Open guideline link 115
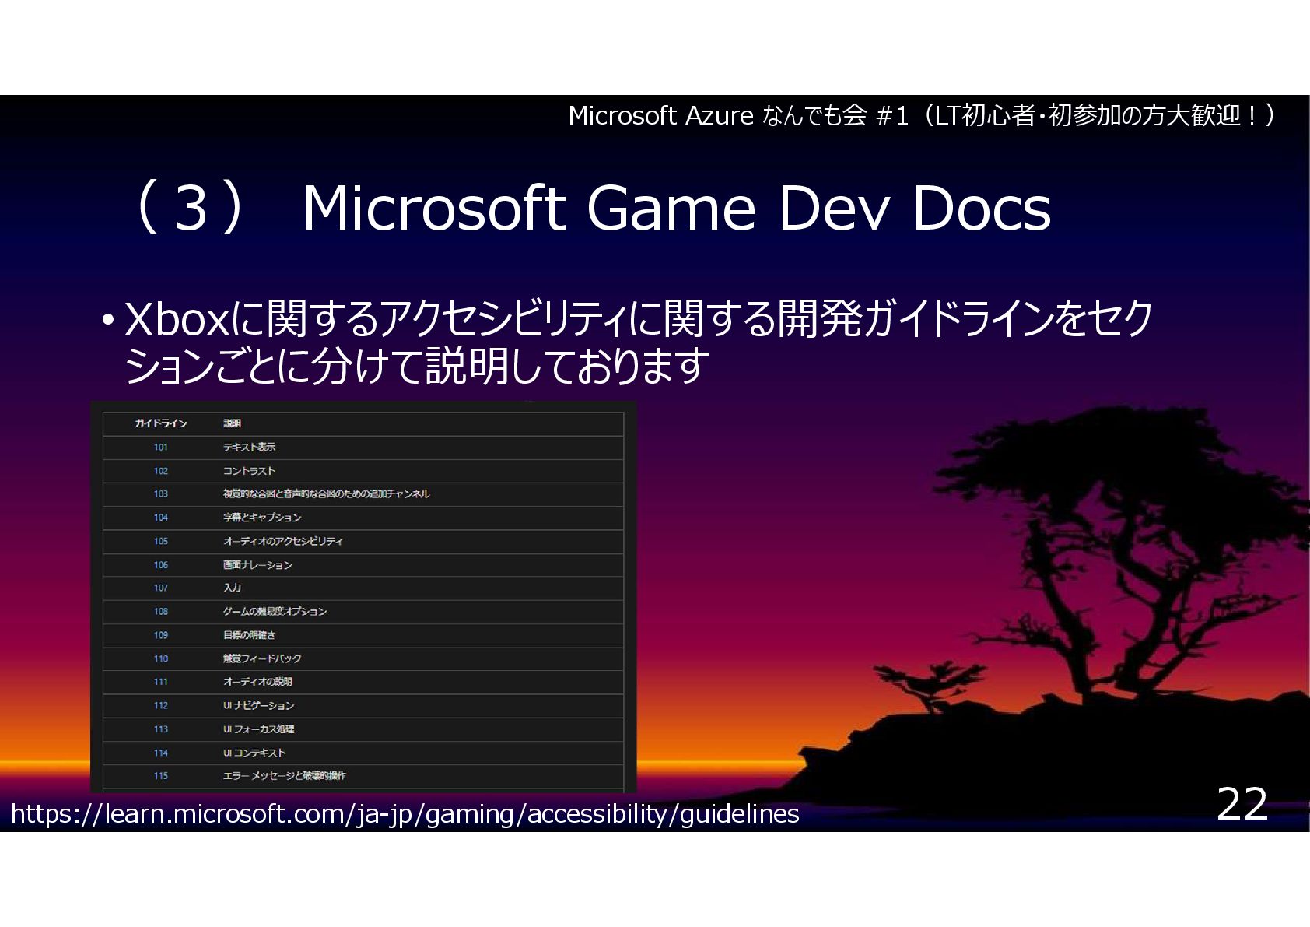Viewport: 1310px width, 927px height. coord(160,776)
